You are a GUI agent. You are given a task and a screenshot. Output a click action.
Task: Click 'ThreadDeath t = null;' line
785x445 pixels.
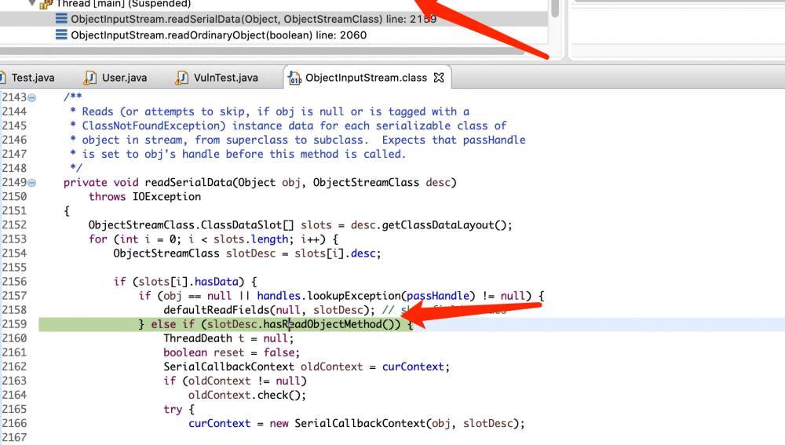pos(228,338)
